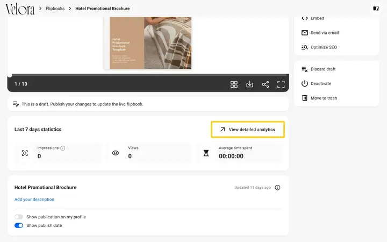The width and height of the screenshot is (387, 242).
Task: Enter fullscreen mode in viewer
Action: pos(281,84)
